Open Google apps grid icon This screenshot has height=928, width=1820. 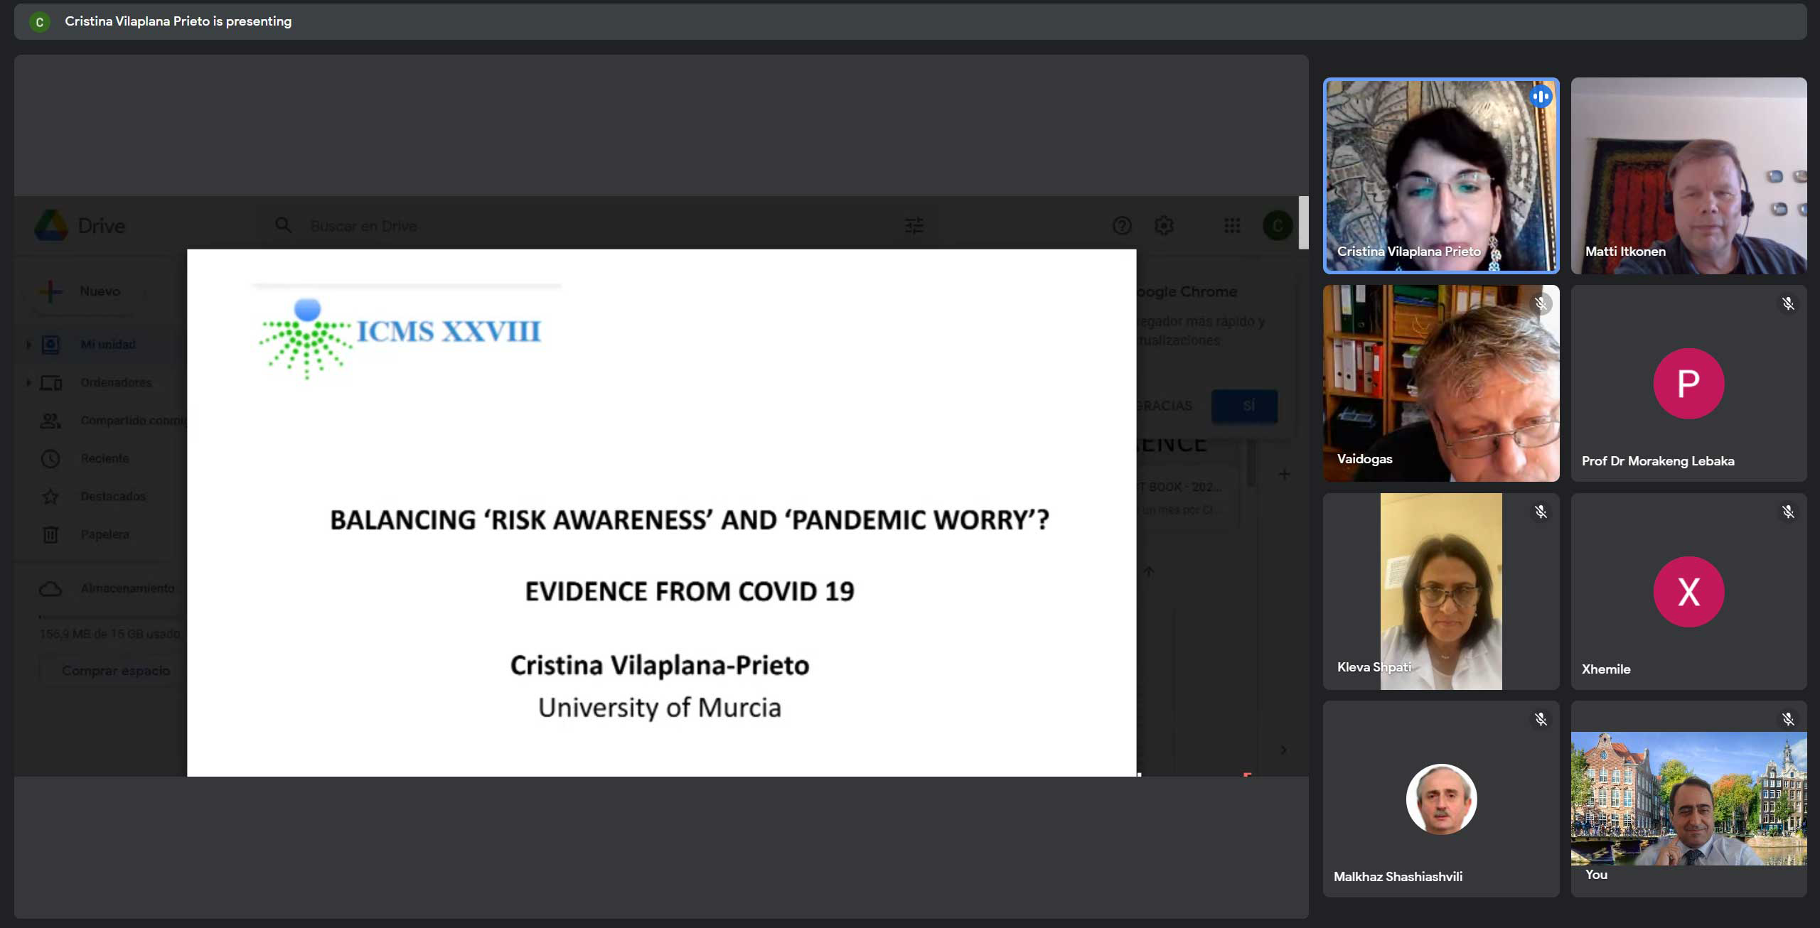coord(1232,226)
